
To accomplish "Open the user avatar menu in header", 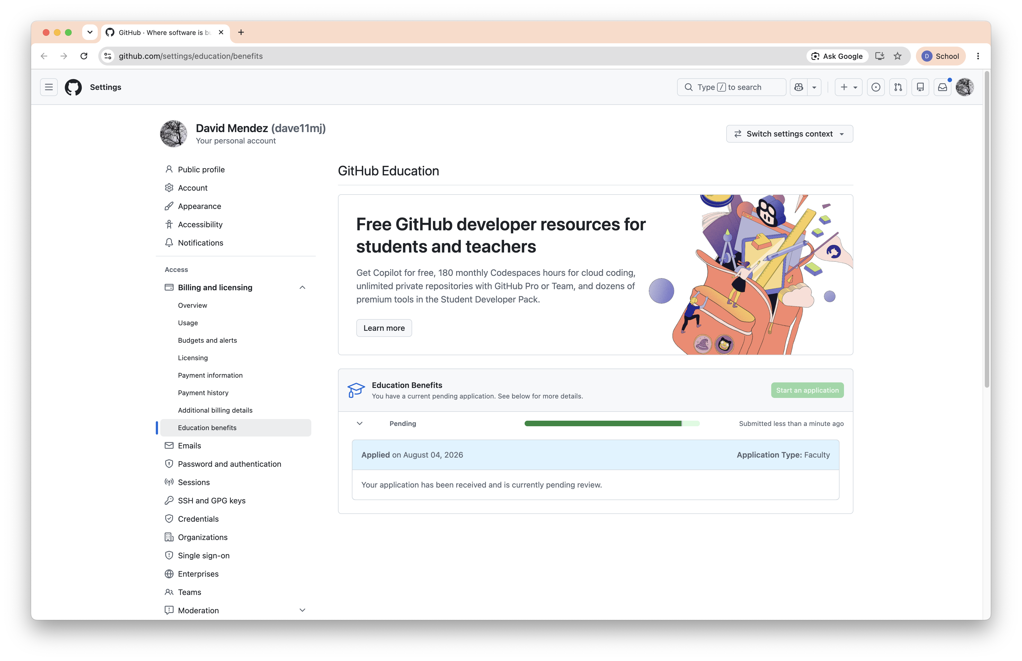I will pos(965,87).
